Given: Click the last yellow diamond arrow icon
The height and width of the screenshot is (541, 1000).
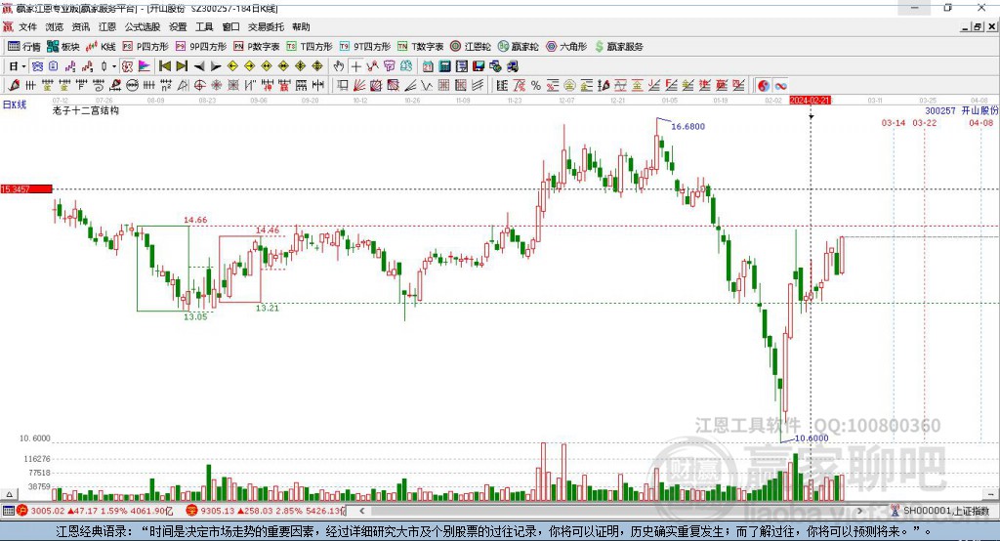Looking at the screenshot, I should point(317,66).
